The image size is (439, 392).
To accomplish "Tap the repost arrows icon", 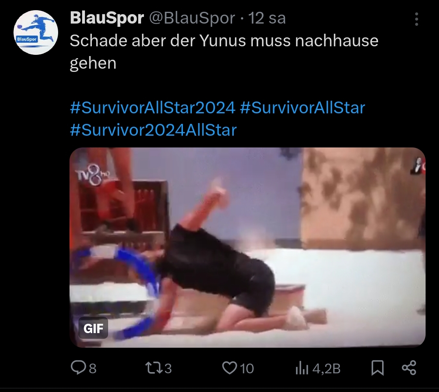I will click(x=154, y=368).
